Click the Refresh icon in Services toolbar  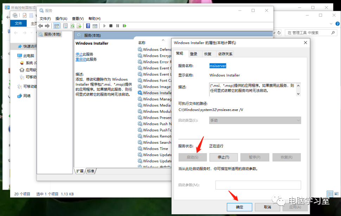point(72,26)
